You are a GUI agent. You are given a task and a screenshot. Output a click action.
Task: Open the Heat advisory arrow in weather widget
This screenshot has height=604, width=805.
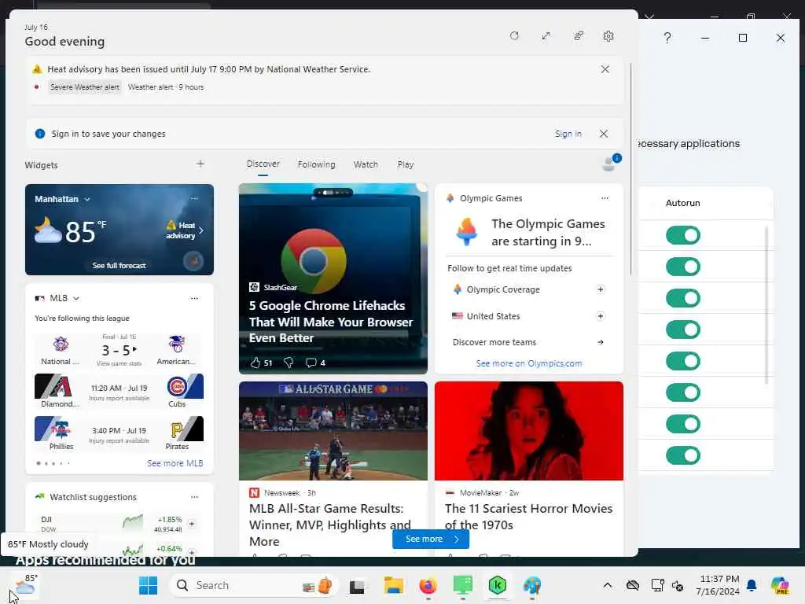point(200,230)
